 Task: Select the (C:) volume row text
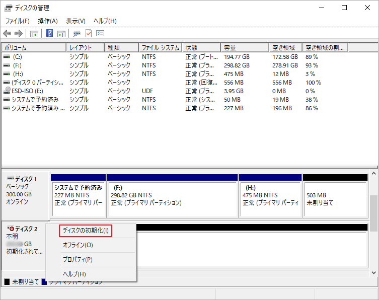18,57
